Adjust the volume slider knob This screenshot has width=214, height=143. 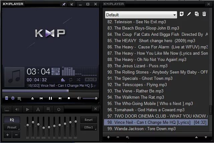(96, 98)
